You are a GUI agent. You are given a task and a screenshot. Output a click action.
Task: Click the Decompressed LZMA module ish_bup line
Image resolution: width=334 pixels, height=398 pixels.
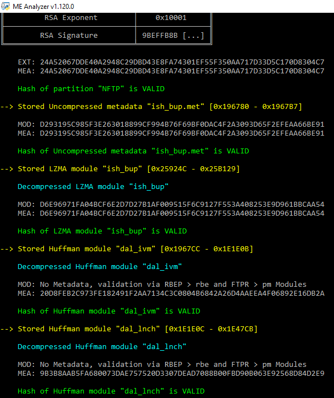coord(93,187)
